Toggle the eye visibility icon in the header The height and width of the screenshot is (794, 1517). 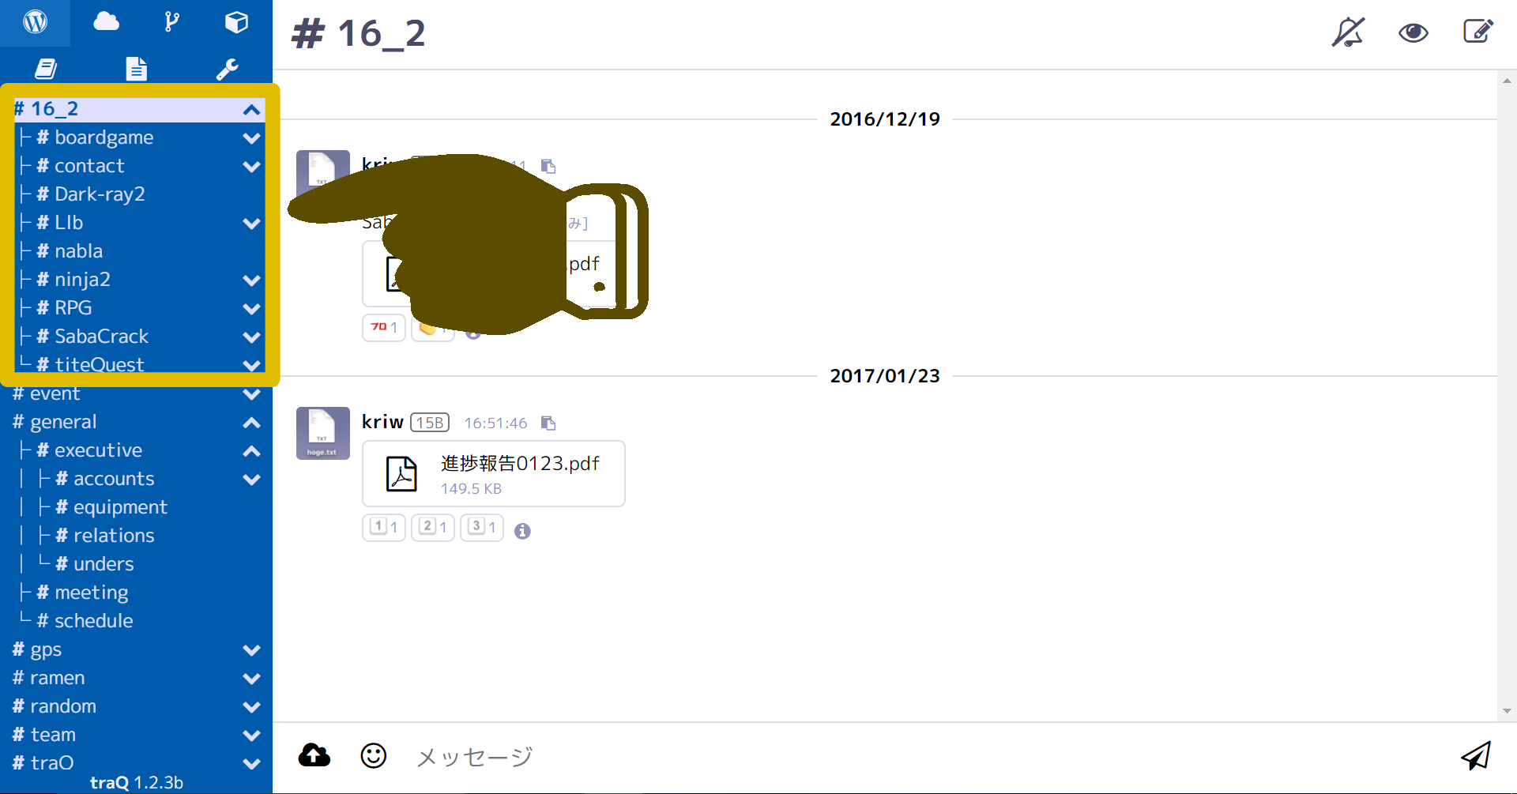pos(1413,32)
